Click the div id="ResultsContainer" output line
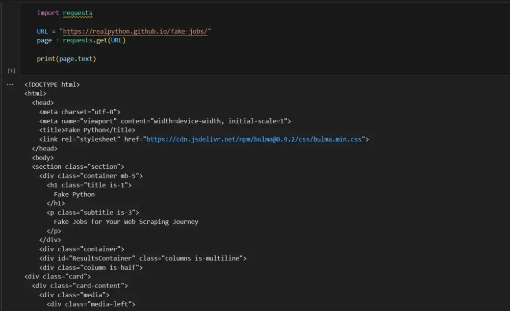Image resolution: width=510 pixels, height=311 pixels. click(143, 258)
